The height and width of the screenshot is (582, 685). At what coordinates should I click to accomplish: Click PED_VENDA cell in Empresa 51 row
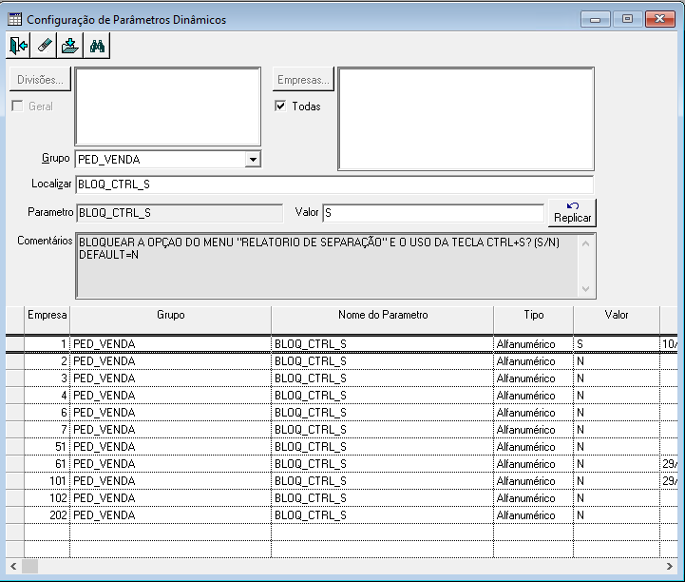(x=170, y=446)
